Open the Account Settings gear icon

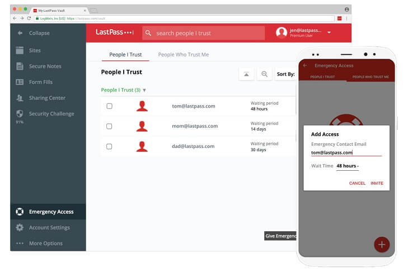(20, 227)
